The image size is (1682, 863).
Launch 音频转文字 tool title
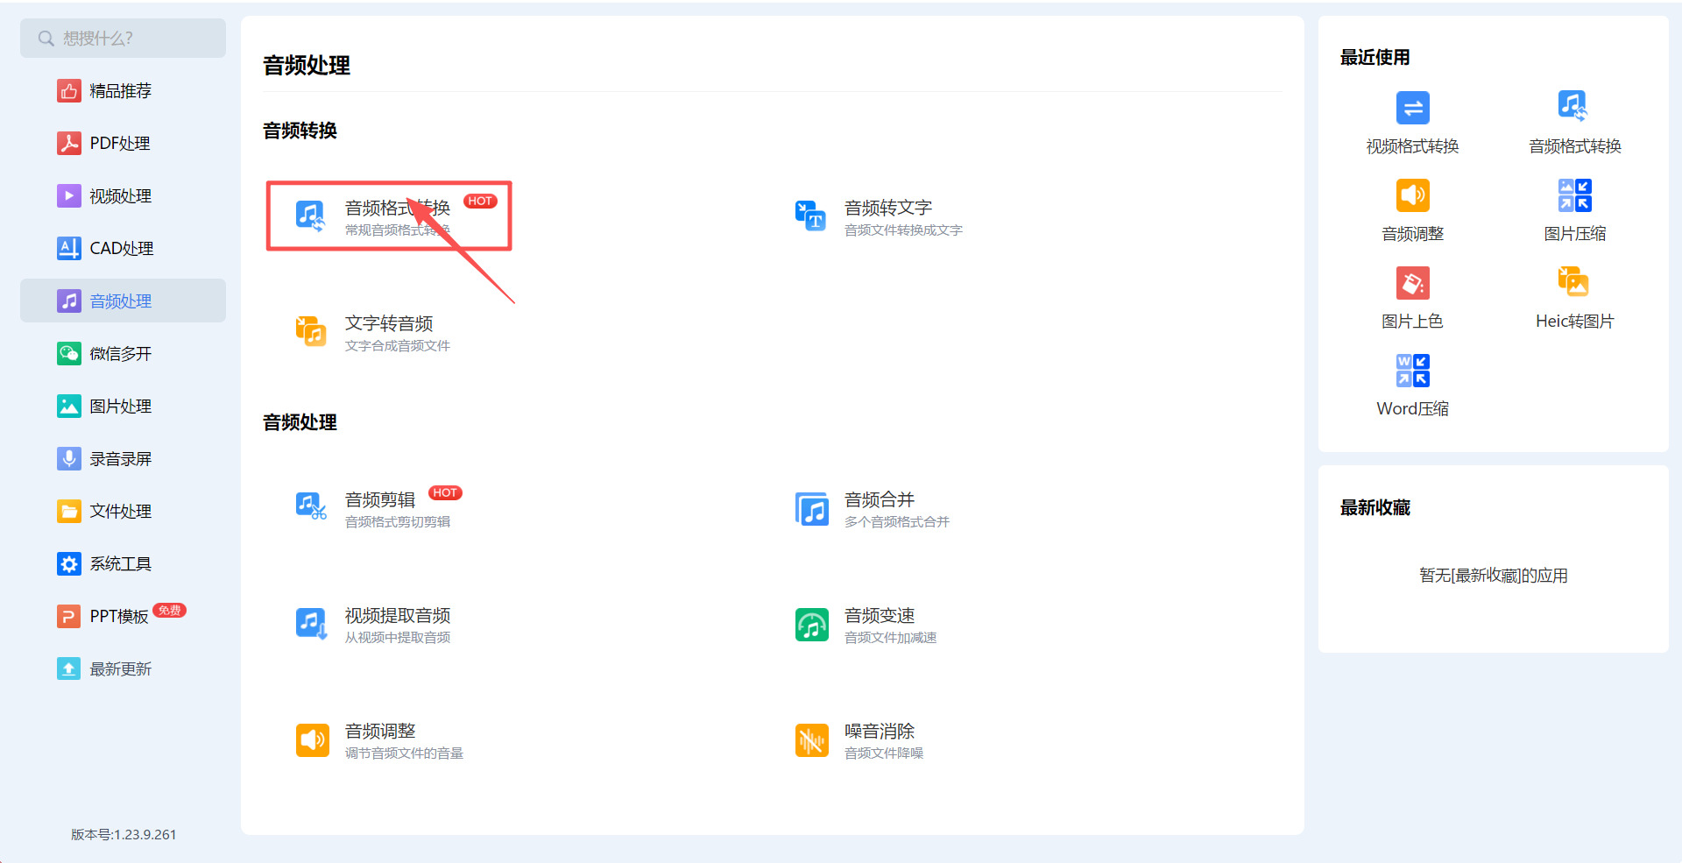[x=888, y=208]
